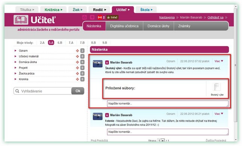Screen dimensions: 242x146
Task: Open the page number dropdown
Action: (161, 140)
